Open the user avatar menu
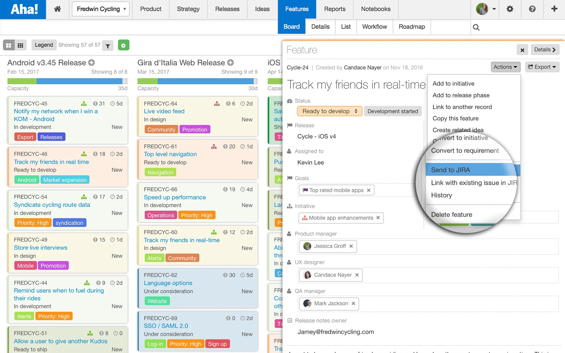The image size is (565, 353). [486, 9]
